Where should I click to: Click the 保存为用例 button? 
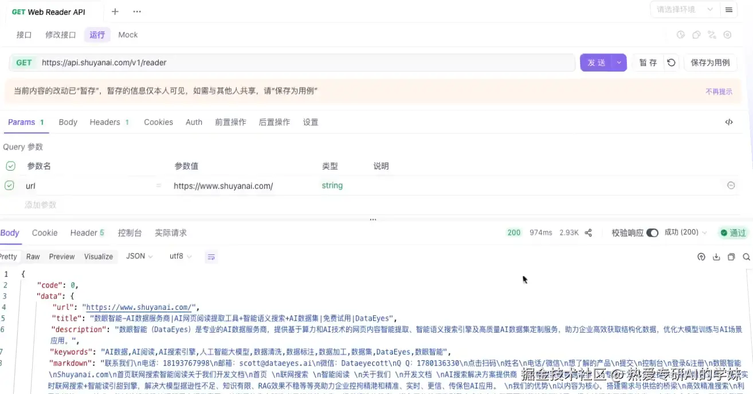point(711,62)
